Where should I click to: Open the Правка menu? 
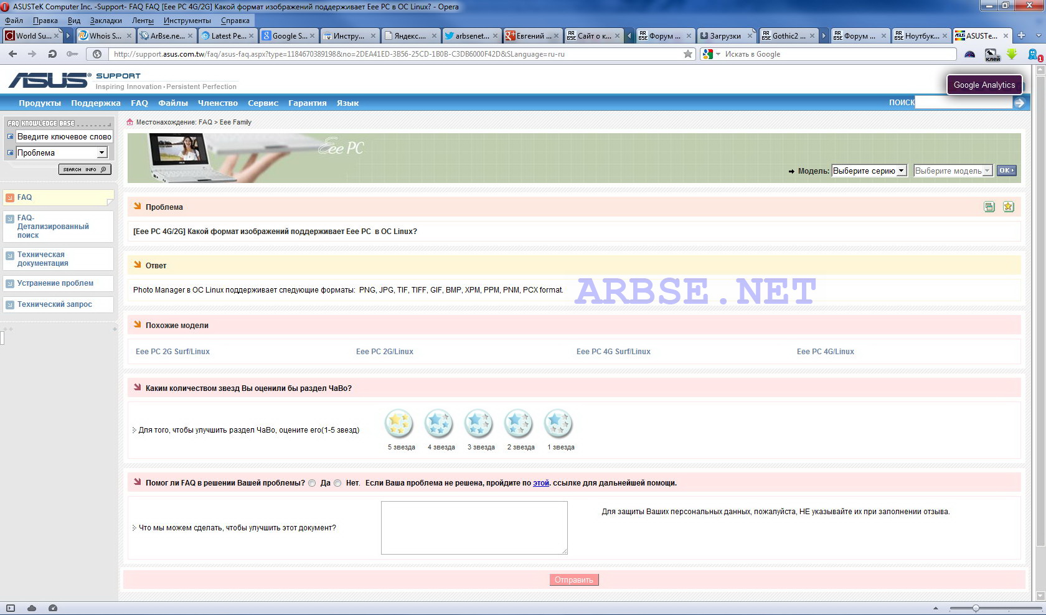coord(45,21)
